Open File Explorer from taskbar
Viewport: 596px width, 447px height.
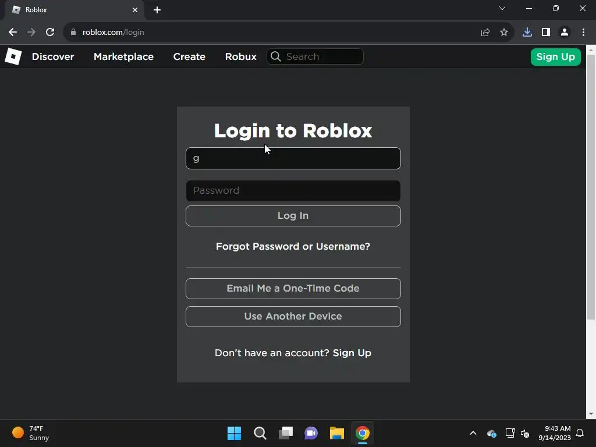(x=337, y=433)
